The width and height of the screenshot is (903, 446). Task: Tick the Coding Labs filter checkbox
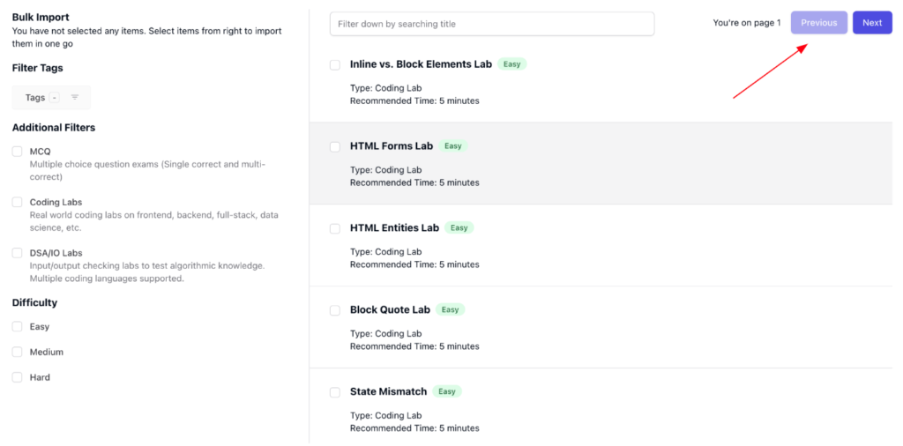(x=18, y=202)
